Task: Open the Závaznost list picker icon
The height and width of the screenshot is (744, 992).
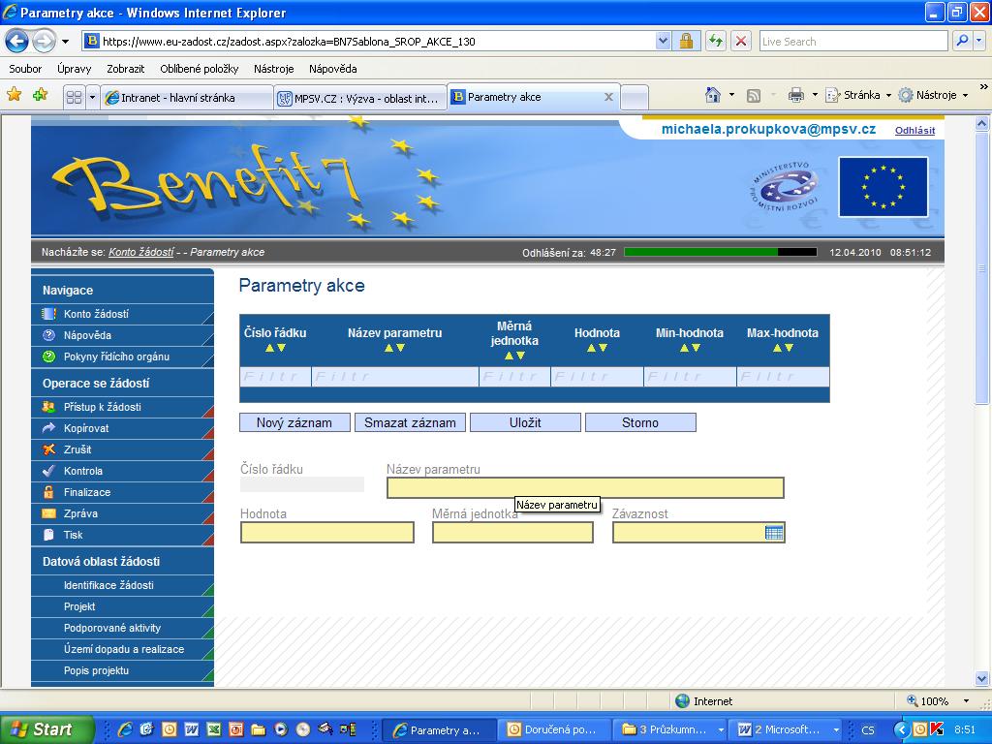Action: click(x=774, y=533)
